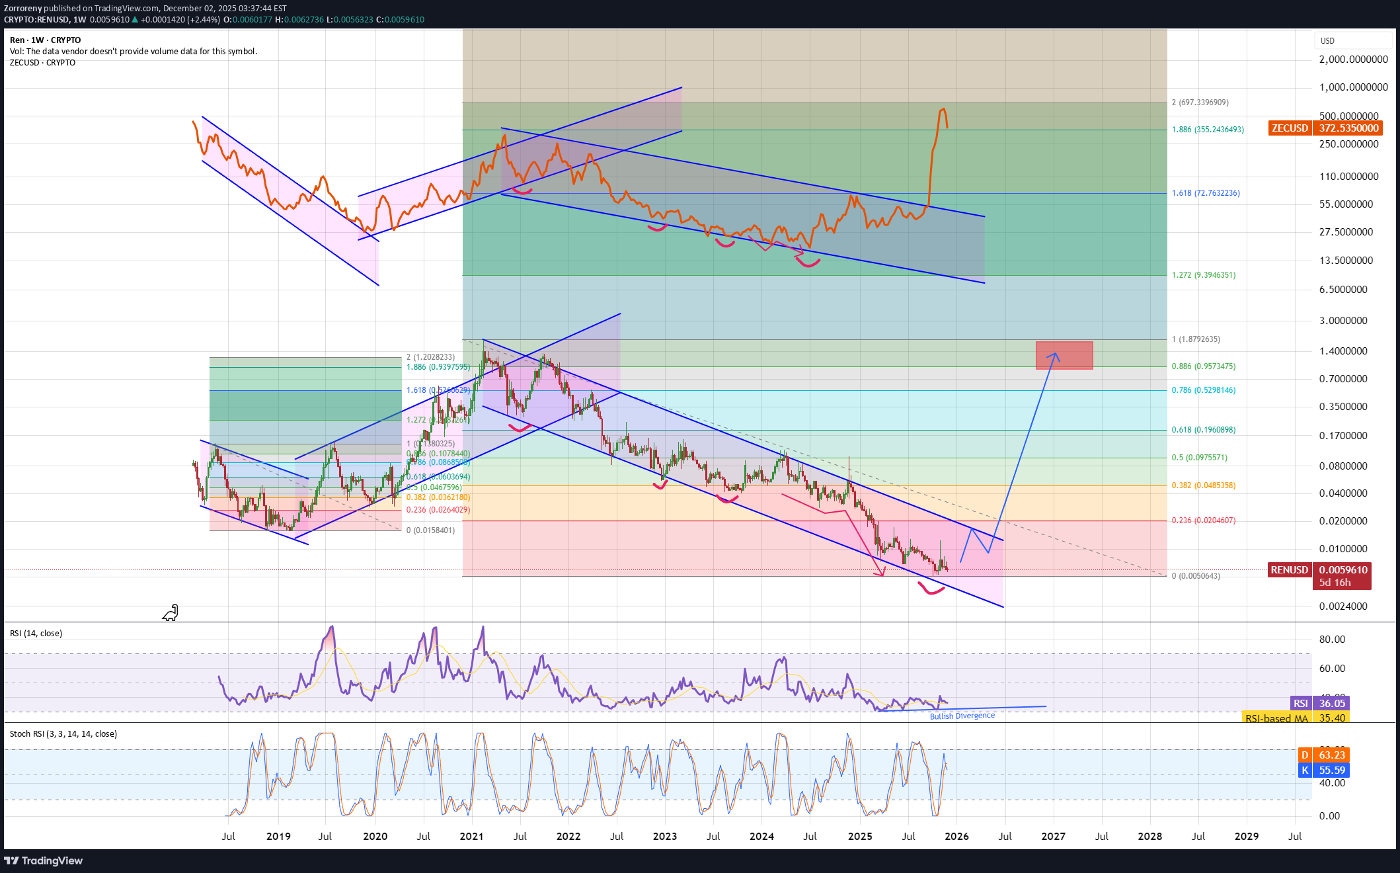Click the 2 (697.3396909) Fibonacci extension label

(1200, 103)
